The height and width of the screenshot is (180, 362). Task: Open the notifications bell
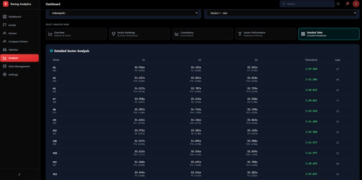pos(347,4)
